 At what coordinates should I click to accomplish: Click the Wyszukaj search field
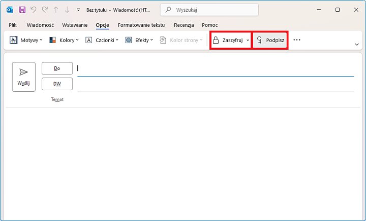pos(209,10)
